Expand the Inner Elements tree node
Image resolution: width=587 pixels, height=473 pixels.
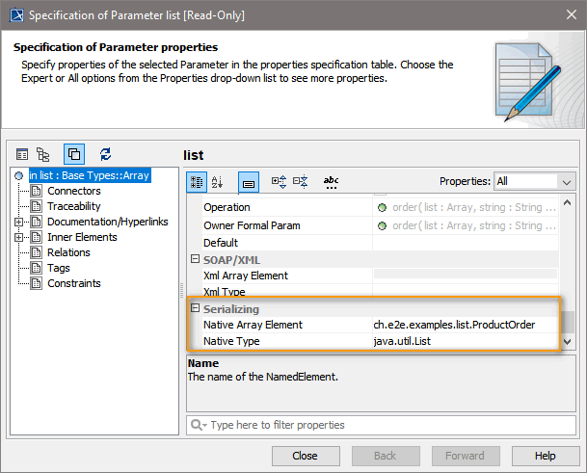[19, 237]
